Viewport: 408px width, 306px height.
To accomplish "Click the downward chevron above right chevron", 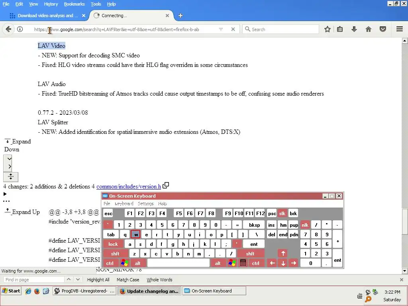I will (x=10, y=159).
